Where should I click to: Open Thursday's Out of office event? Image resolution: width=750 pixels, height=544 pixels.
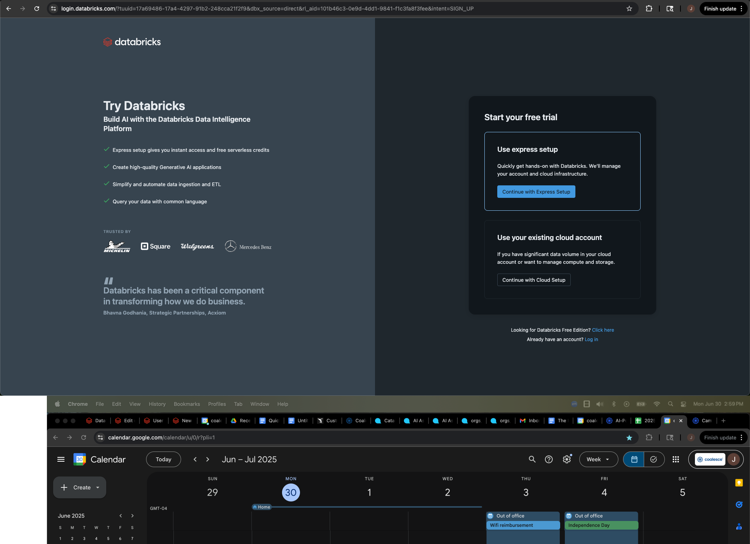(x=523, y=516)
